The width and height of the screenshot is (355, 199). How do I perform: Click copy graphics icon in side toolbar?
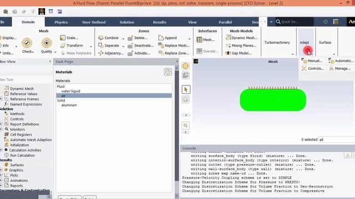185,75
